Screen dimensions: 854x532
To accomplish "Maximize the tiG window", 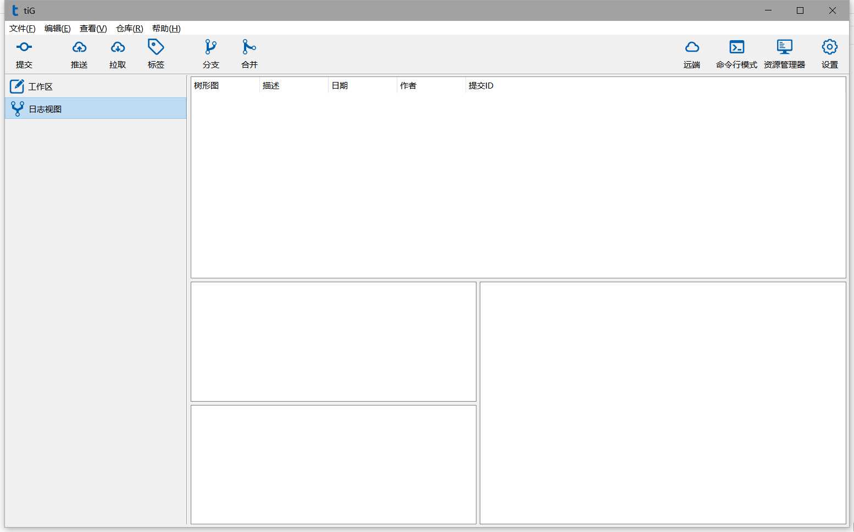I will click(800, 10).
